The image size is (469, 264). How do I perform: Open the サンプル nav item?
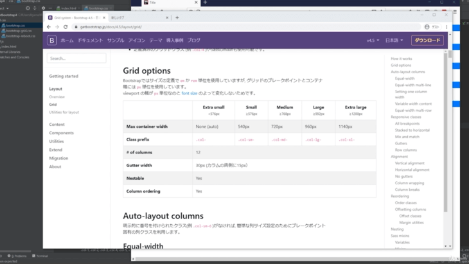pos(116,40)
